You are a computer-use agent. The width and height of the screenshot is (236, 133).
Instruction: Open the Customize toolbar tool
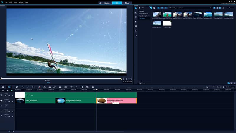click(x=17, y=87)
